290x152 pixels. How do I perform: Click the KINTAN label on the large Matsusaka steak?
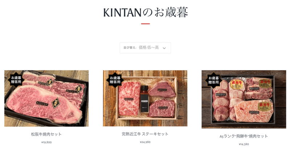coord(42,103)
